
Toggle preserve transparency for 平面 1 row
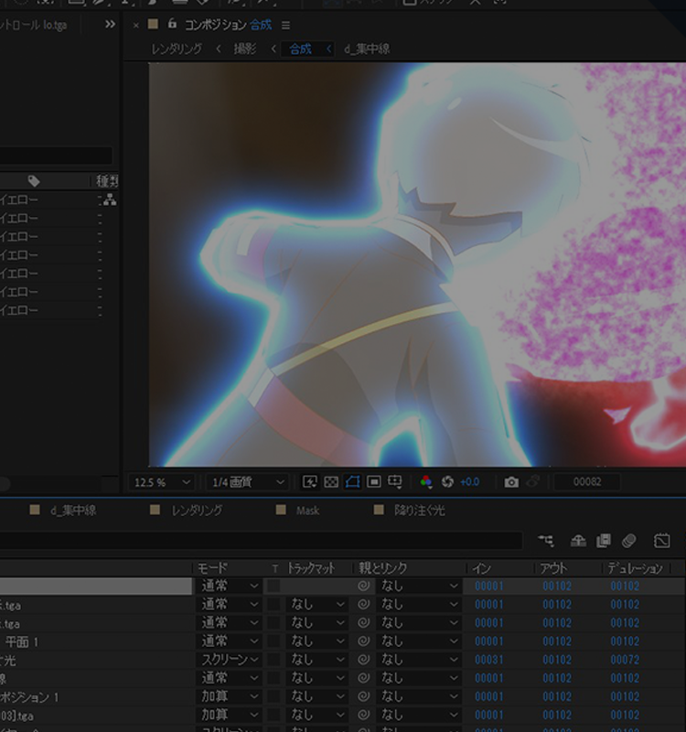point(273,641)
